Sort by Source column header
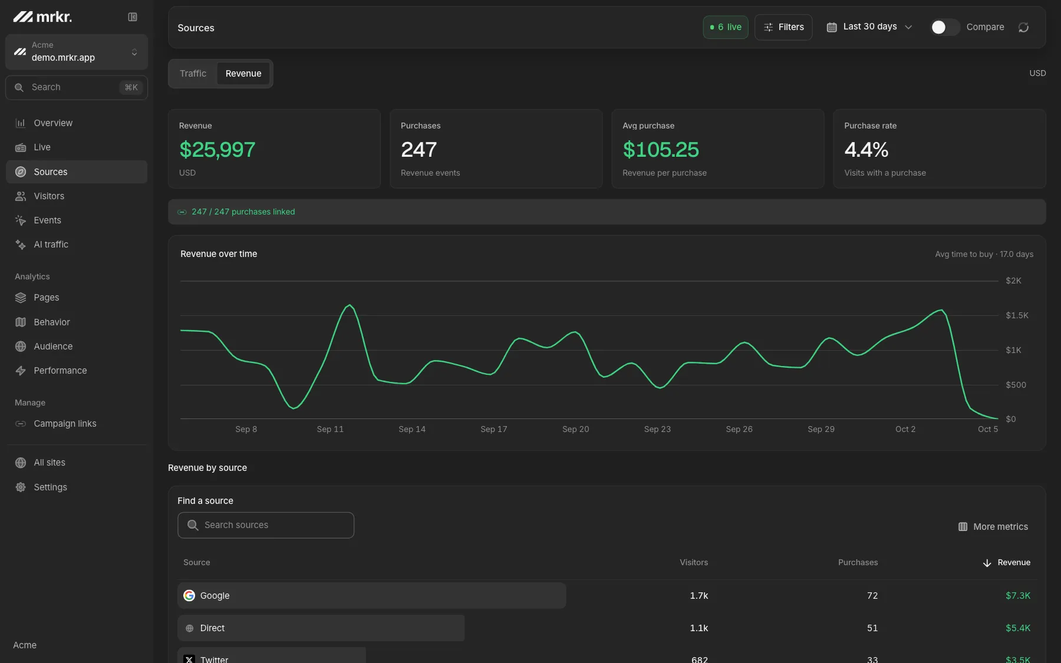The image size is (1061, 663). (197, 563)
